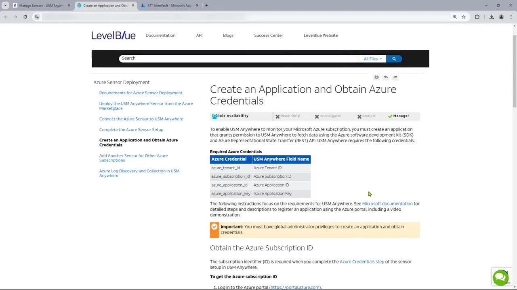The height and width of the screenshot is (290, 517).
Task: Open the https://portal.azure.com link
Action: pos(295,288)
